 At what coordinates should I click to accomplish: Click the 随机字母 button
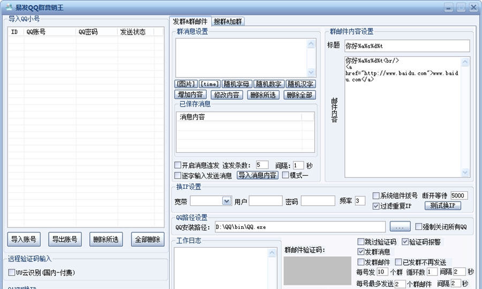[x=237, y=84]
